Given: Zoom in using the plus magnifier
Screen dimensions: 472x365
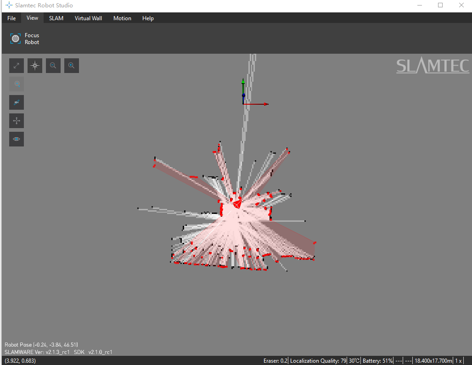Looking at the screenshot, I should (x=72, y=66).
